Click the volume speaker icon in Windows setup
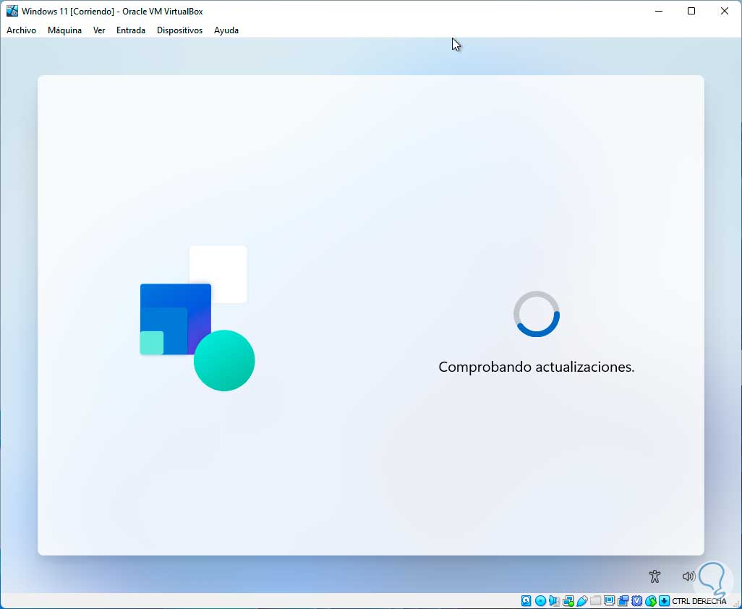Screen dimensions: 742x609 688,576
